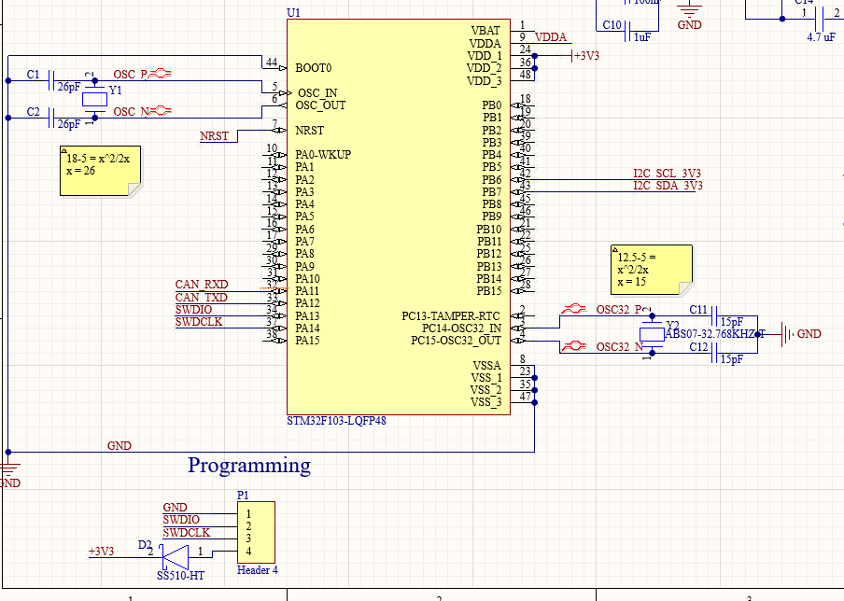Image resolution: width=844 pixels, height=601 pixels.
Task: Click the OSC_P net label
Action: tap(131, 75)
